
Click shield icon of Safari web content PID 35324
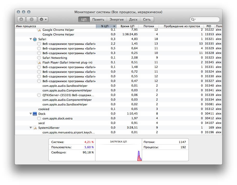[x=39, y=72]
